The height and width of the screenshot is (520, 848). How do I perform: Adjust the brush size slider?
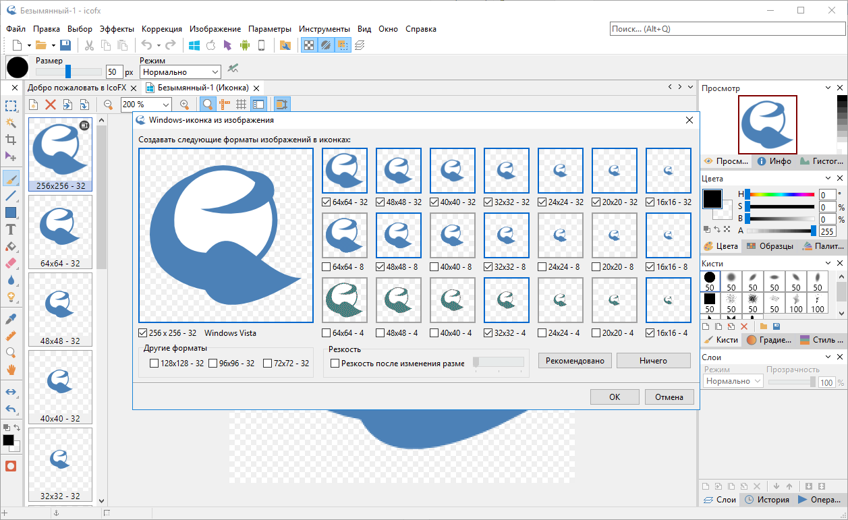[x=68, y=71]
